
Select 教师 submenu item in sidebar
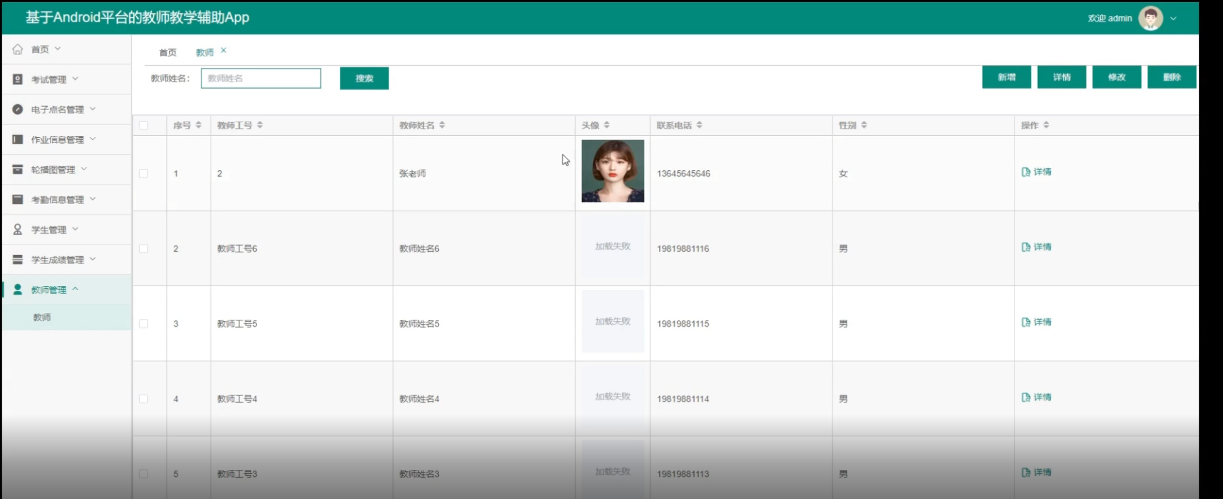pos(42,317)
